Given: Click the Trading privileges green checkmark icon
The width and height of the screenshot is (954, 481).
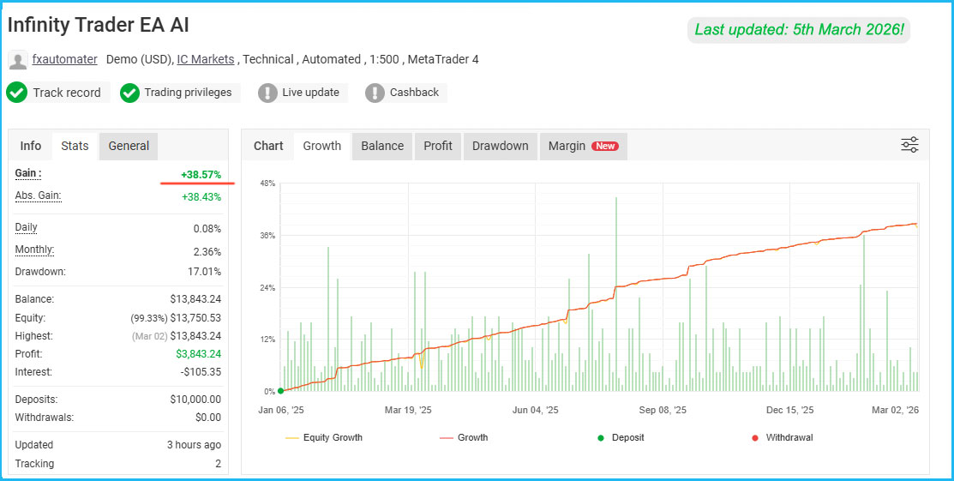Looking at the screenshot, I should [130, 93].
